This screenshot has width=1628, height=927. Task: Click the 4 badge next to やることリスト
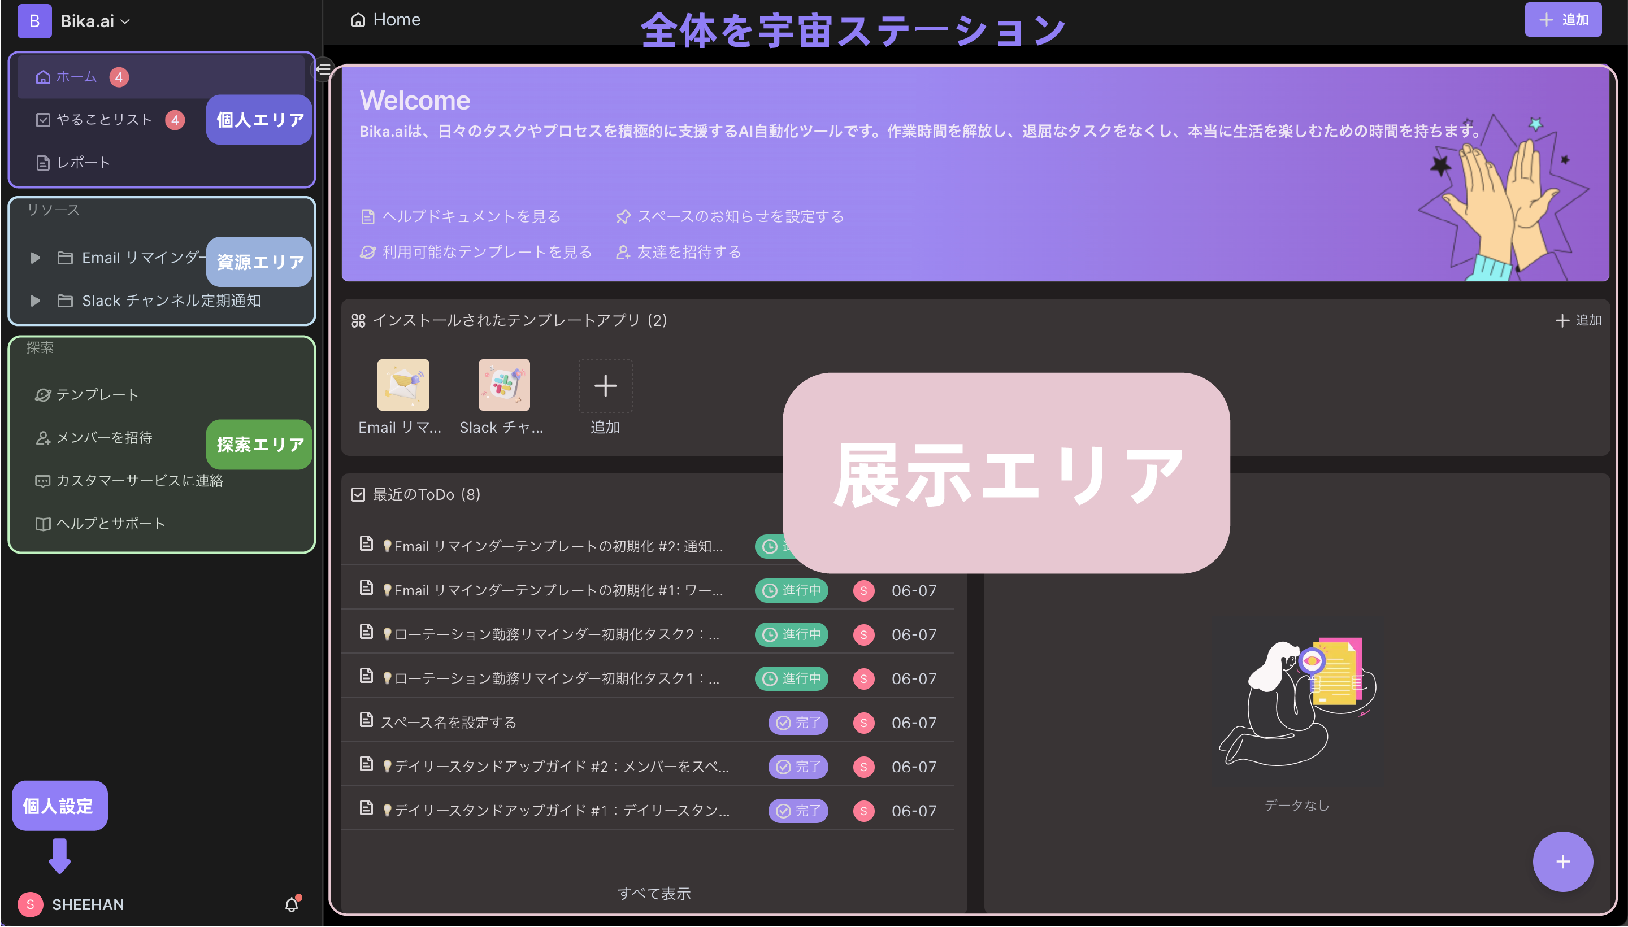175,120
